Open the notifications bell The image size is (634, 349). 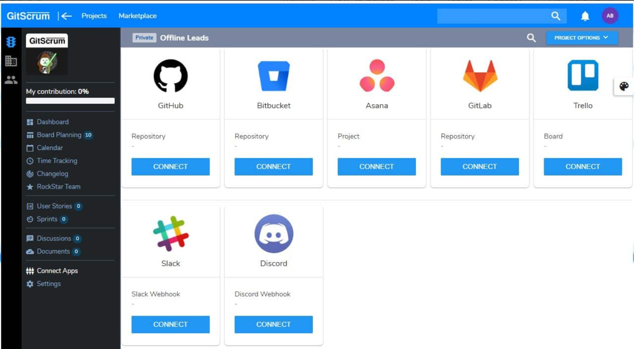585,16
